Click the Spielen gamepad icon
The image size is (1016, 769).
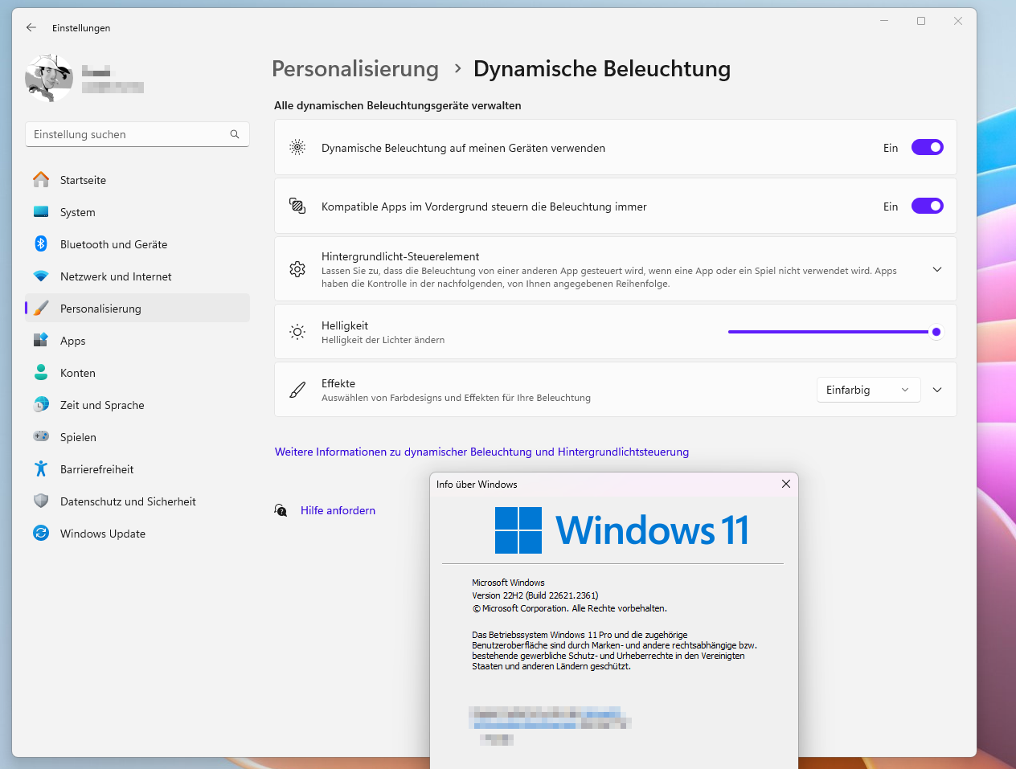(x=41, y=436)
